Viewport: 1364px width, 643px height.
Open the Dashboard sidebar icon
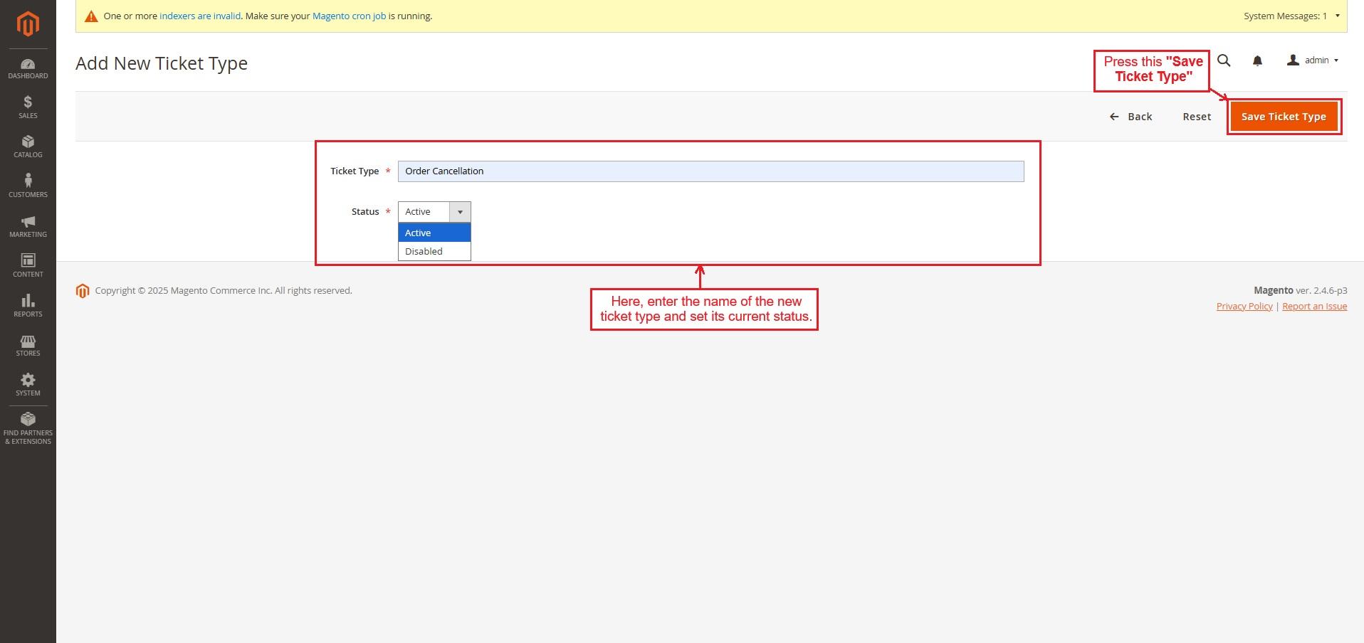point(28,68)
